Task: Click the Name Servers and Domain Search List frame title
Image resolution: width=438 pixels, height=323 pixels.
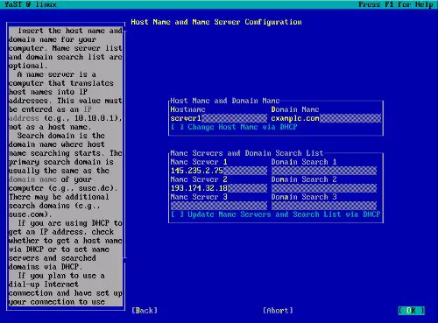Action: (247, 153)
